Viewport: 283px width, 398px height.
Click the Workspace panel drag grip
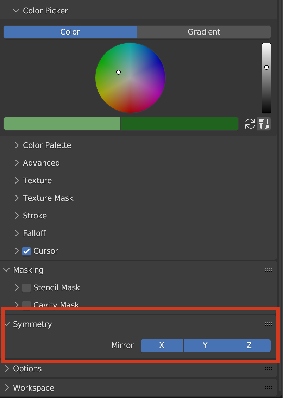[x=268, y=387]
